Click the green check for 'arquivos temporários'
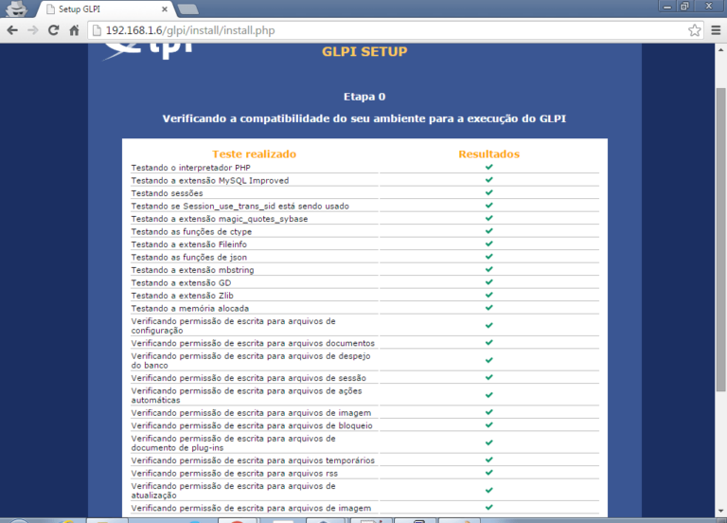 point(489,460)
